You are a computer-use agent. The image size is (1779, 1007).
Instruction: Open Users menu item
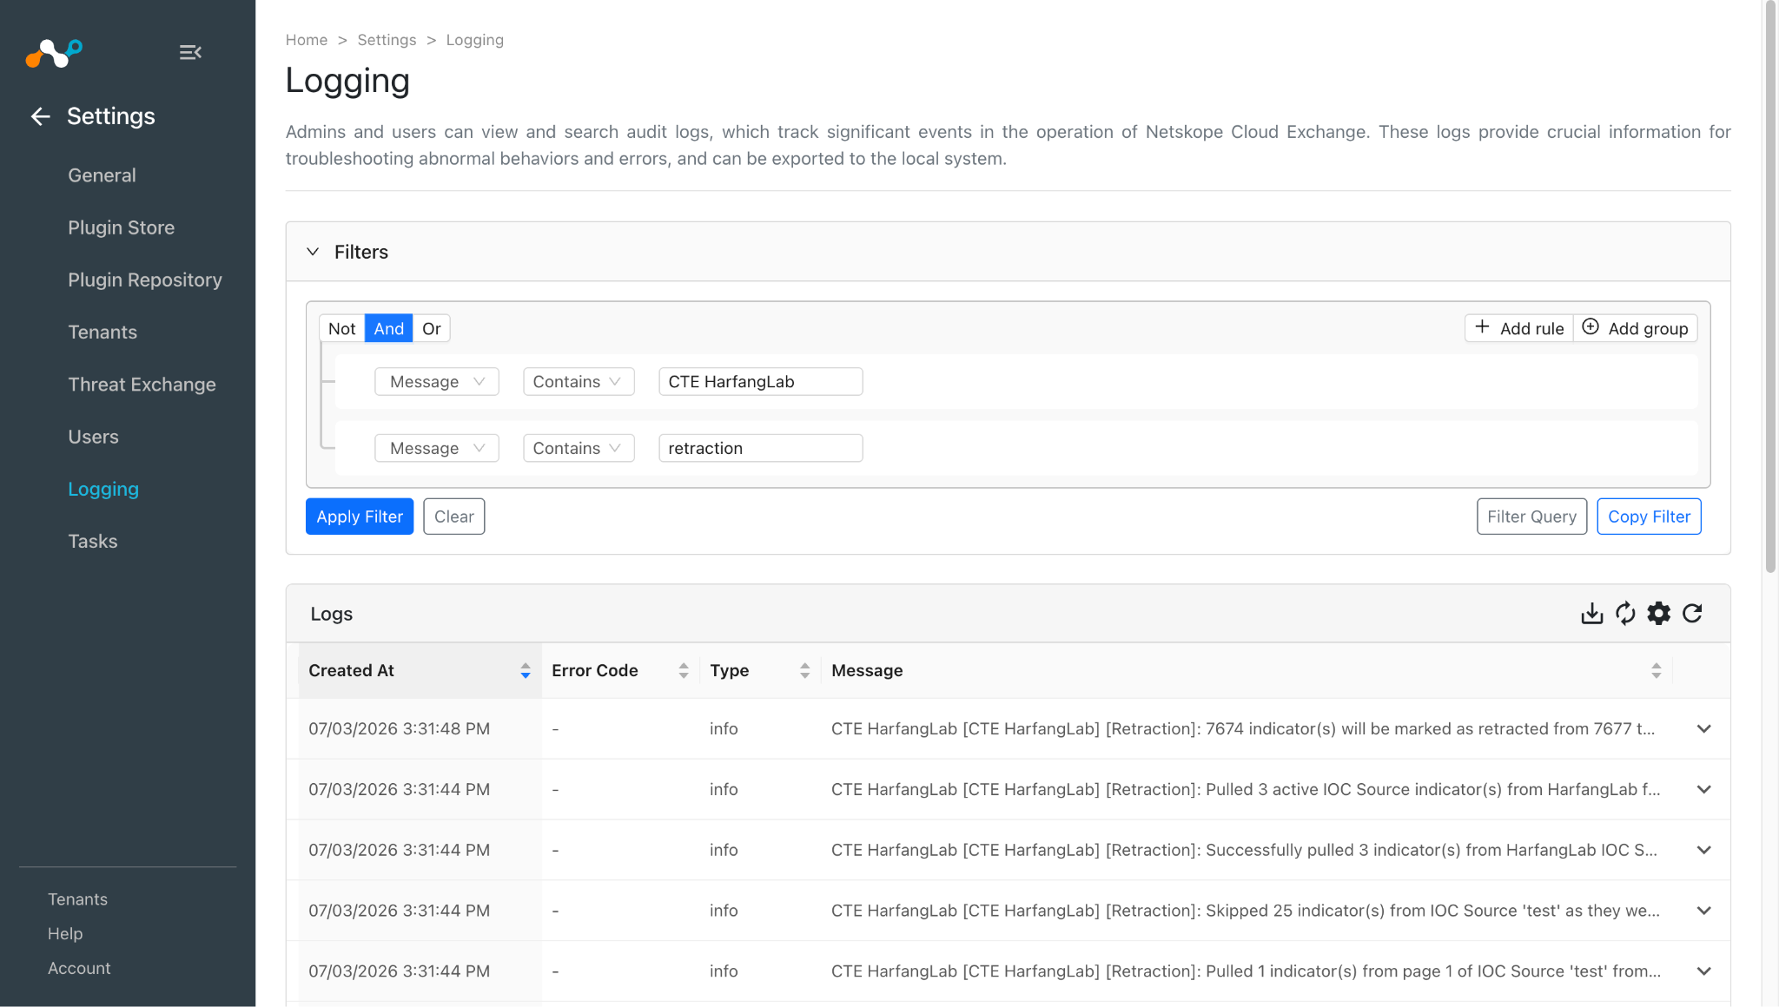click(x=93, y=437)
